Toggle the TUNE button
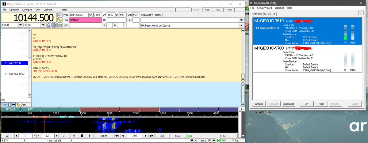 (x=228, y=10)
